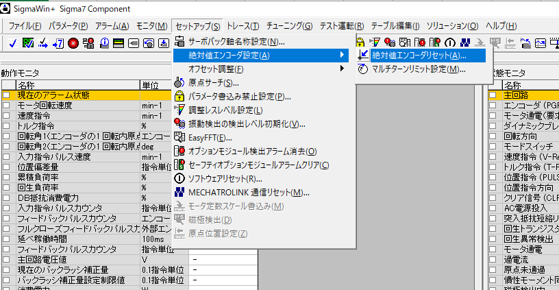The height and width of the screenshot is (290, 559).
Task: Click the software reset power-symbol toolbar icon
Action: (450, 43)
